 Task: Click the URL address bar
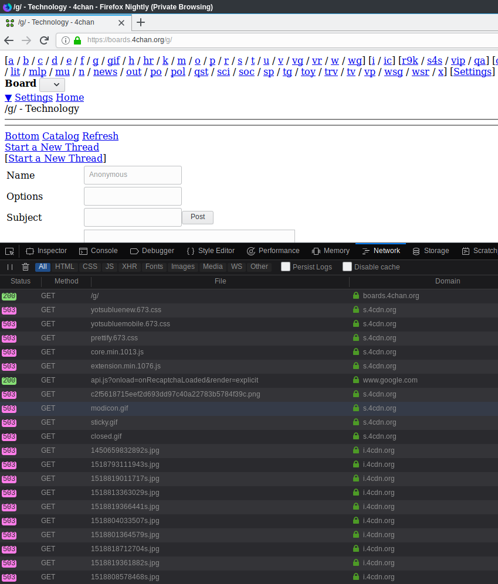pos(277,40)
